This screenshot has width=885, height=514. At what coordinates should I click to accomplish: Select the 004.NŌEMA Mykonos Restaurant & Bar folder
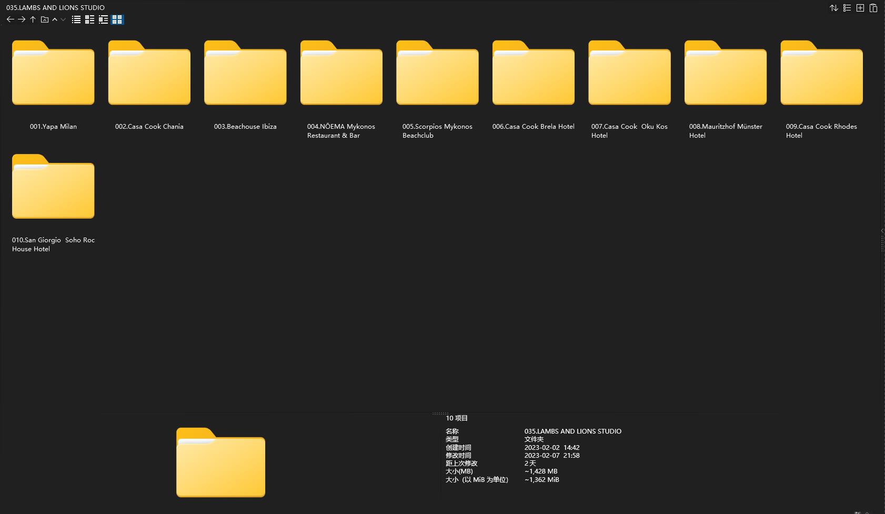341,74
